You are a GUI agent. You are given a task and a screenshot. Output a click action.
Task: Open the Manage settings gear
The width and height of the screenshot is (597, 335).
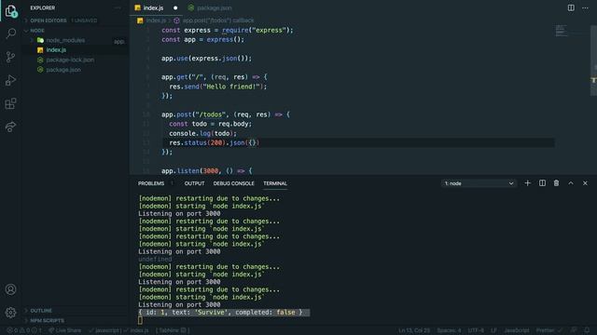(x=10, y=313)
